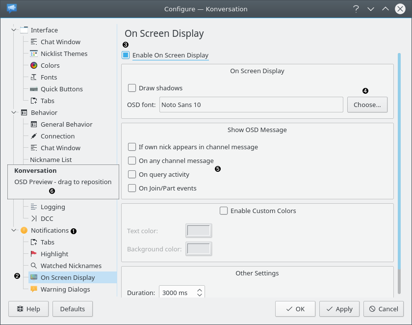Click the Text color swatch
Screen dimensions: 412x325
[x=199, y=230]
